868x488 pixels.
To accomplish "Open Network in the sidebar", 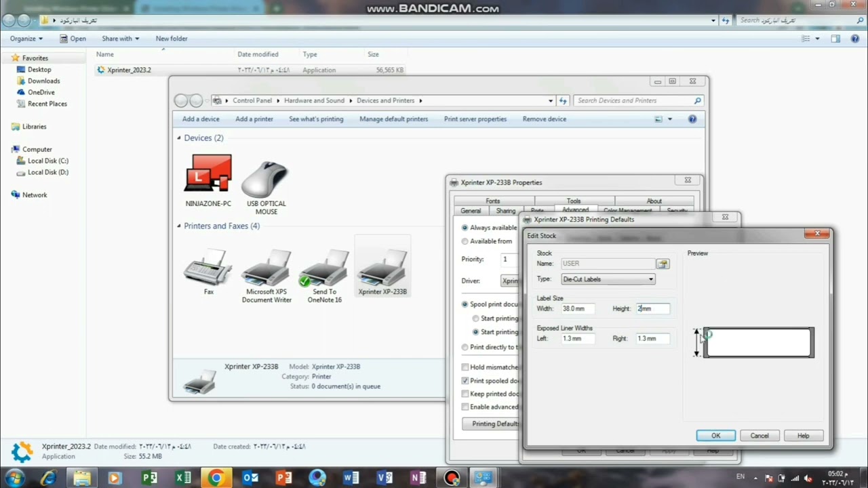I will [x=35, y=195].
